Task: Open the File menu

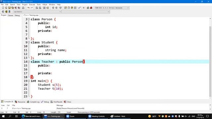Action: [2, 4]
